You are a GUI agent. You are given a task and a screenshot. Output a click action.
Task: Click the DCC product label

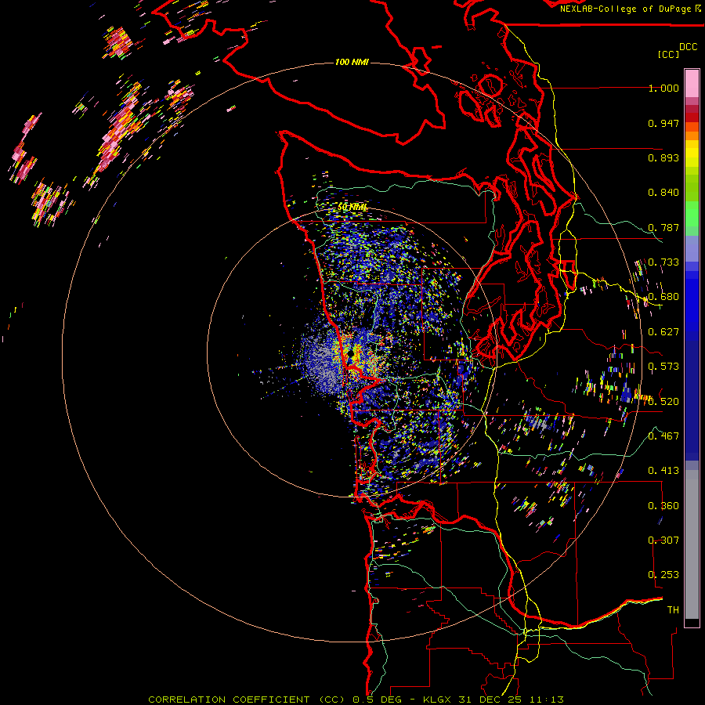688,47
